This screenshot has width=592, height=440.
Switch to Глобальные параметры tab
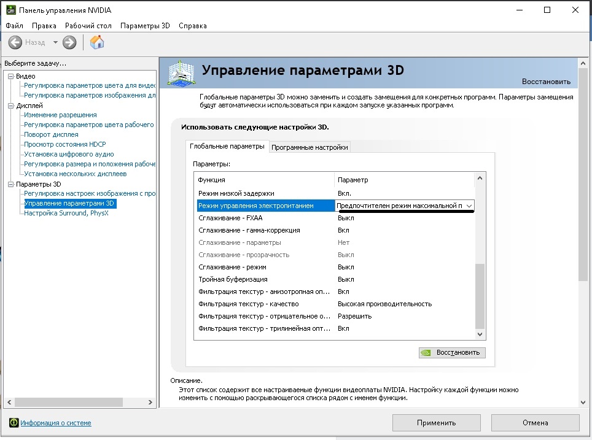pyautogui.click(x=227, y=147)
